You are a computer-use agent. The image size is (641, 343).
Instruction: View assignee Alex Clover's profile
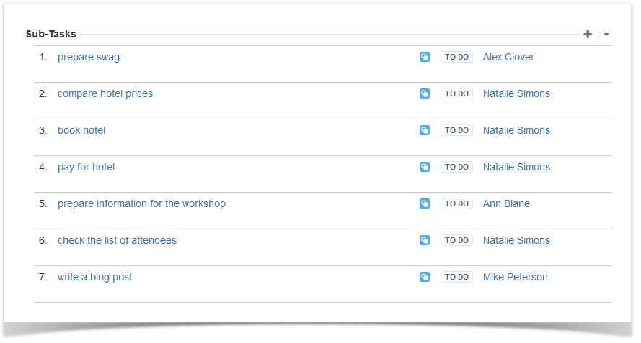[508, 57]
